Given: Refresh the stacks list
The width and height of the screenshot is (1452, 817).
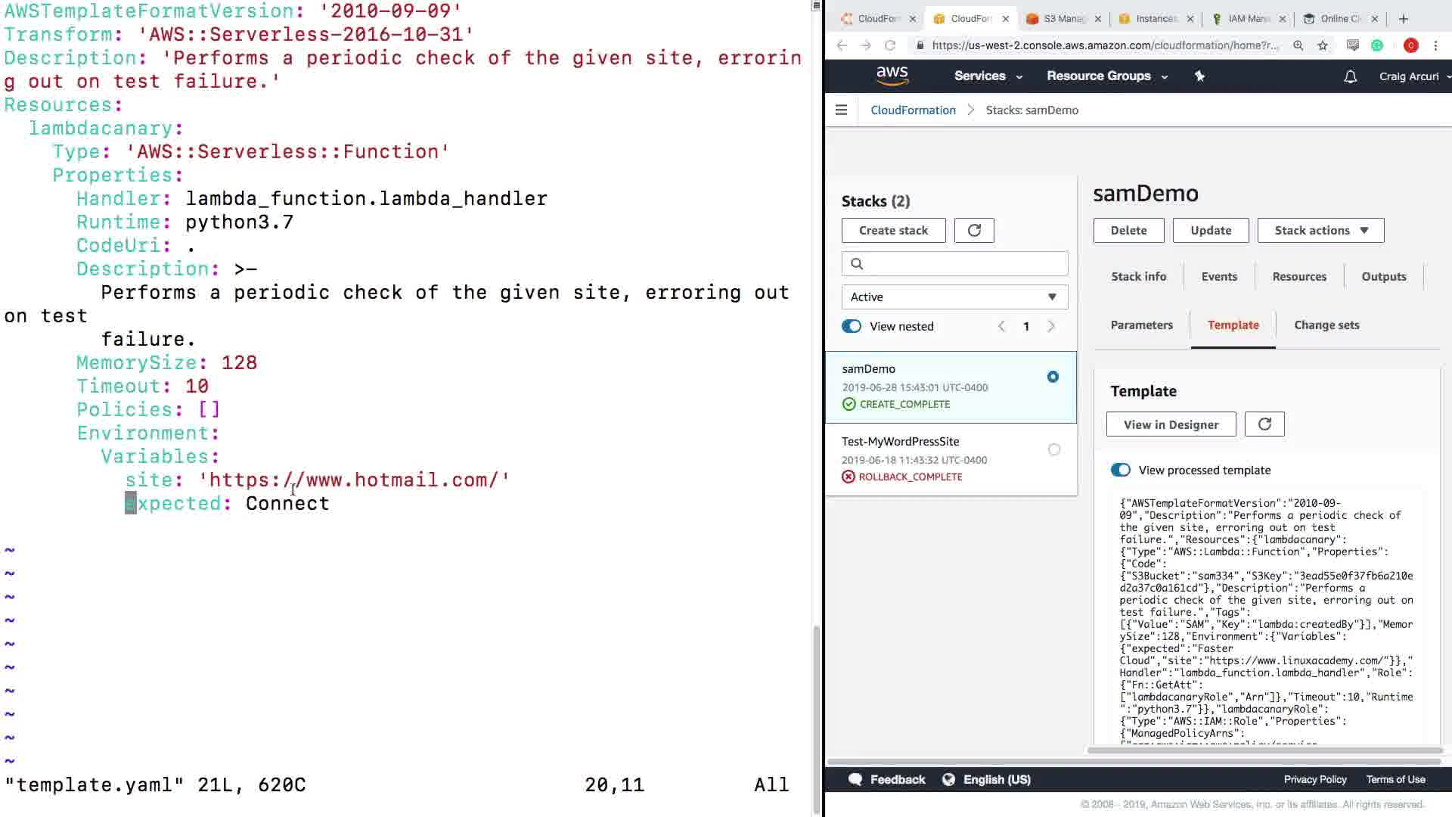Looking at the screenshot, I should click(x=974, y=231).
